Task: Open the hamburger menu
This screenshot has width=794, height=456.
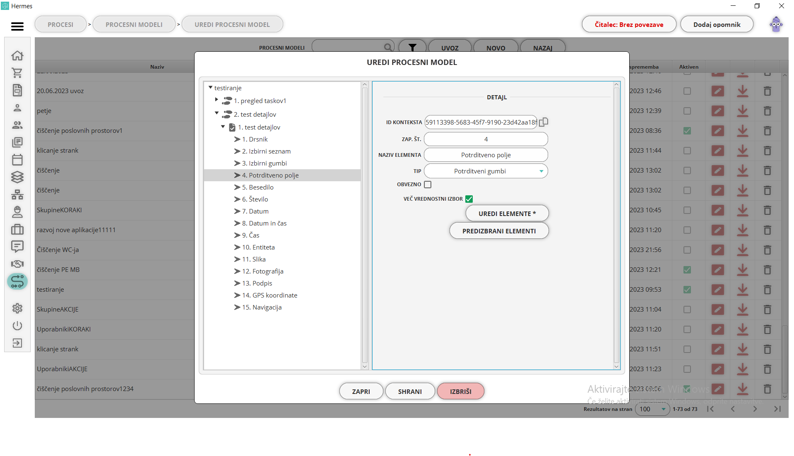Action: tap(17, 26)
